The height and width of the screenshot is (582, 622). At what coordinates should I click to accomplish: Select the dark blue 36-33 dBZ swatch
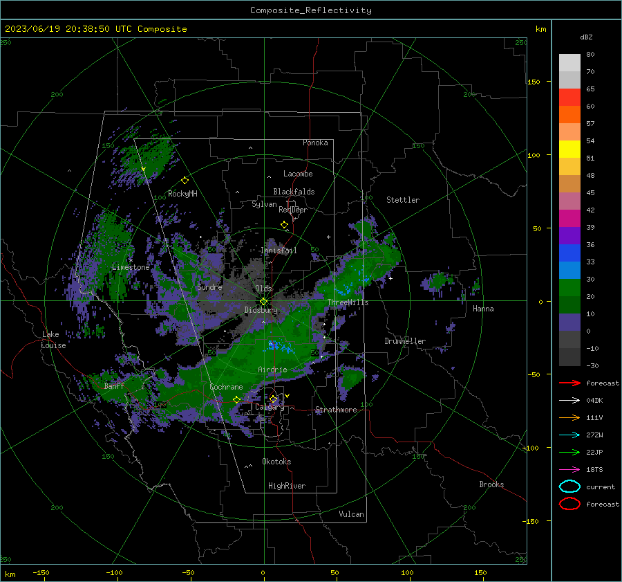pyautogui.click(x=569, y=253)
